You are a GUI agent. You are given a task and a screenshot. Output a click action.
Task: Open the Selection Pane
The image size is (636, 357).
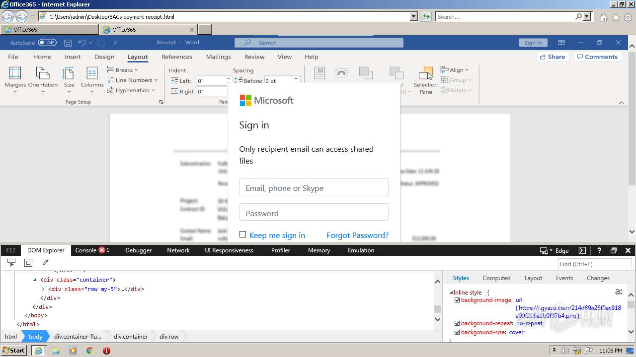click(426, 81)
